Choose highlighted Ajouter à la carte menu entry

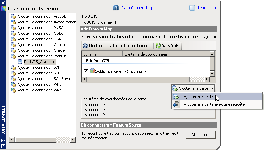tap(199, 96)
